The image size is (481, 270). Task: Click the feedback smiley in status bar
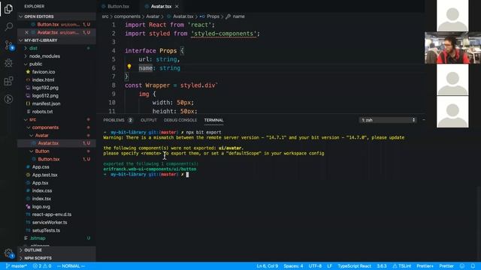pos(462,266)
